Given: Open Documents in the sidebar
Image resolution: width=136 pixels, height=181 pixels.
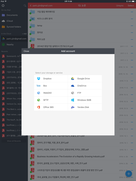Looking at the screenshot, I should pyautogui.click(x=14, y=15).
